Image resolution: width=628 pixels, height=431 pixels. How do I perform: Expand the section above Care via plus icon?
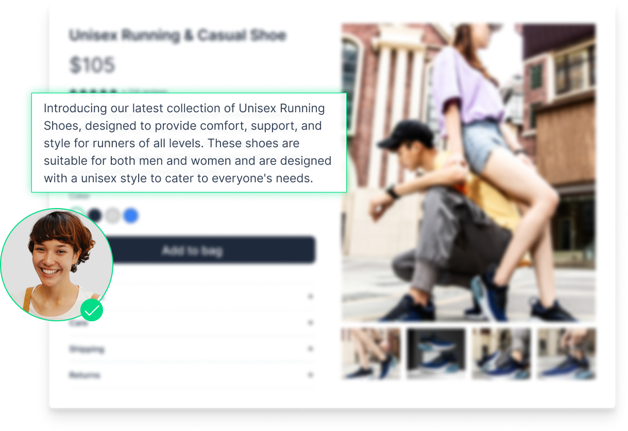(x=310, y=297)
